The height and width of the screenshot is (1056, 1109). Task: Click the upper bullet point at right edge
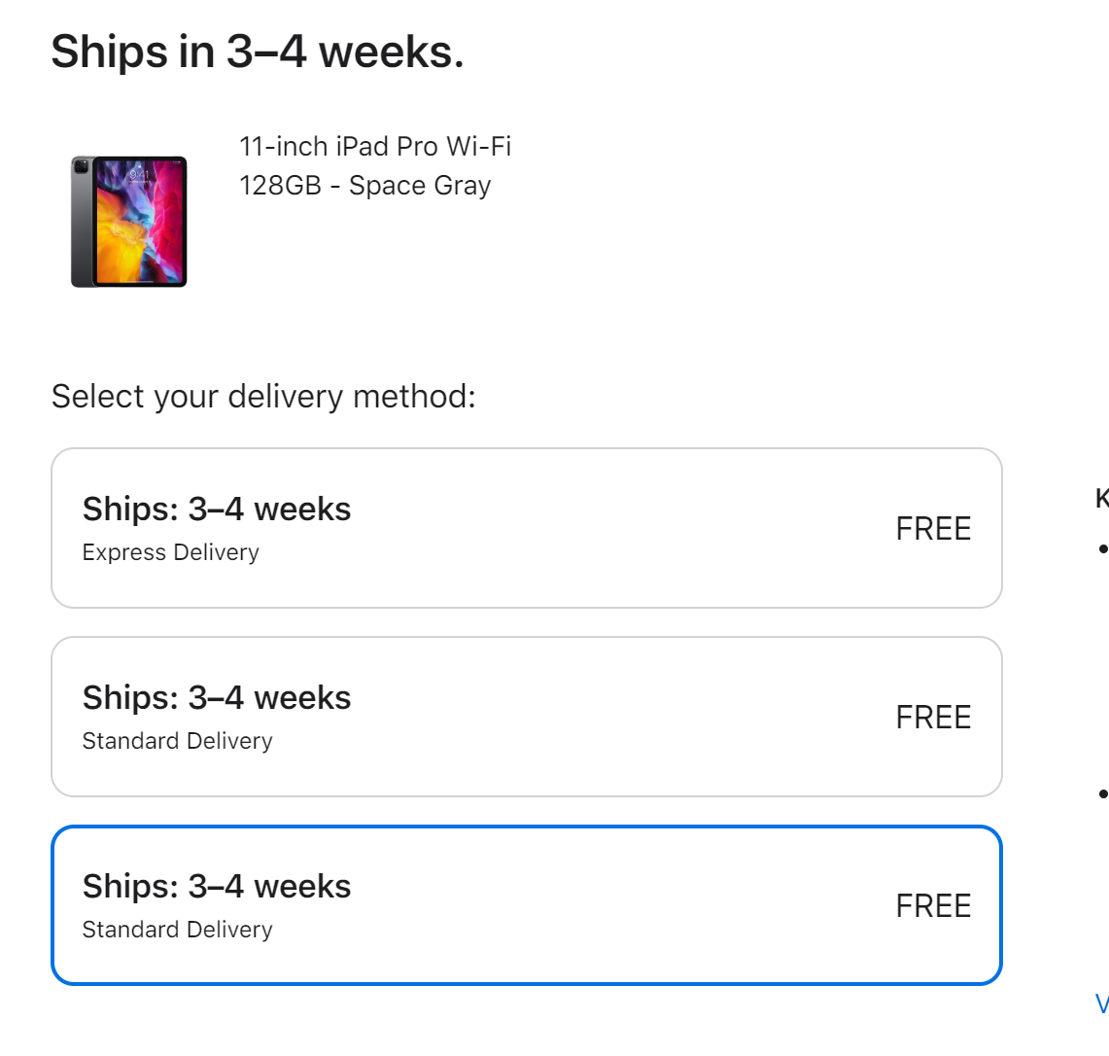(1103, 548)
